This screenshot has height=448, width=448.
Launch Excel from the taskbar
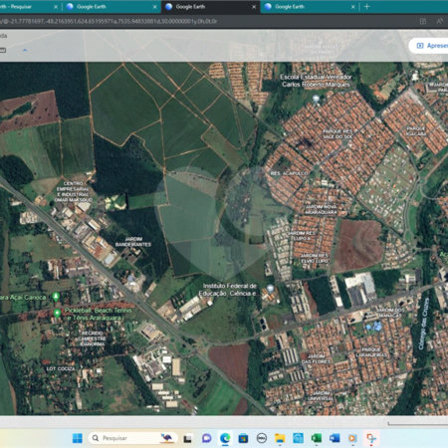pos(316,438)
